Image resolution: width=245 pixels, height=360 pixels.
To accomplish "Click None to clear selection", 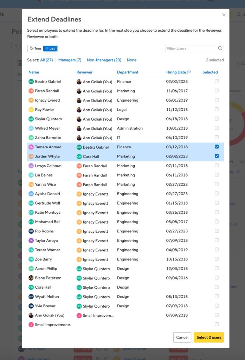I will pyautogui.click(x=131, y=60).
